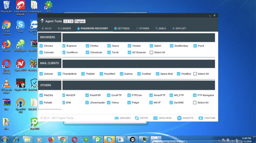Open the Website globe icon
This screenshot has height=143, width=256.
pyautogui.click(x=179, y=118)
